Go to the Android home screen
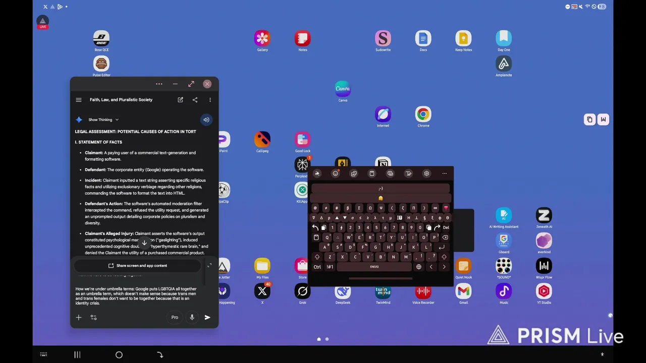This screenshot has height=363, width=646. (x=119, y=355)
